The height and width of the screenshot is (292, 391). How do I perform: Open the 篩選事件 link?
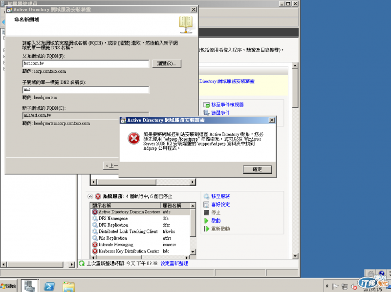(x=220, y=113)
